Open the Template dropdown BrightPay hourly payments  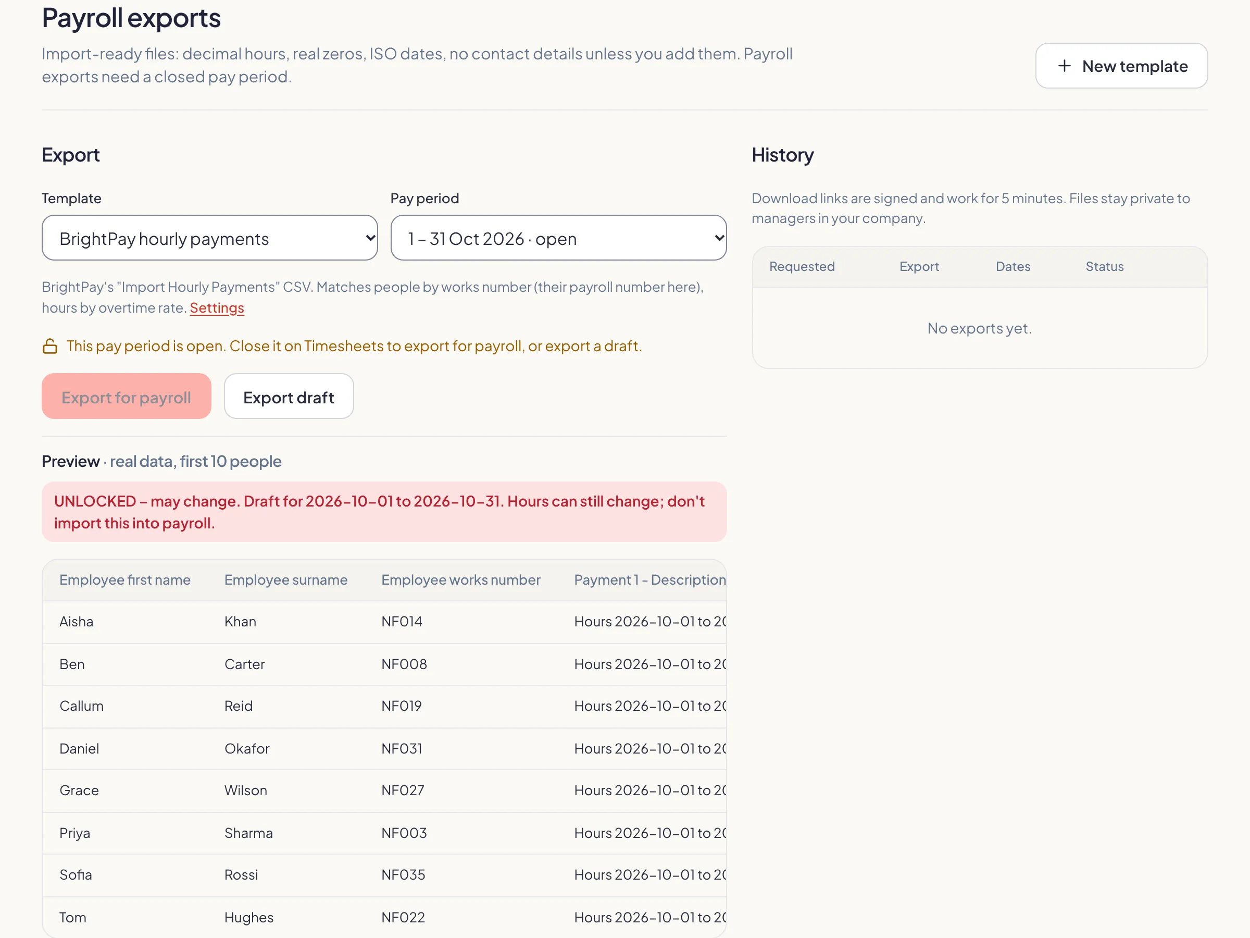coord(210,238)
